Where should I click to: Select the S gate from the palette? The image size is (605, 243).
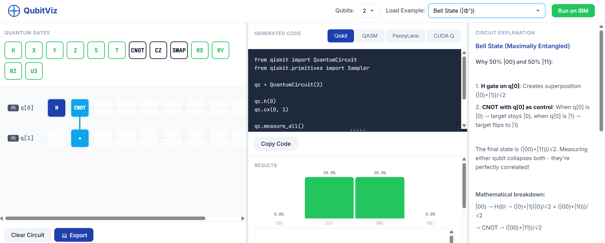[96, 50]
